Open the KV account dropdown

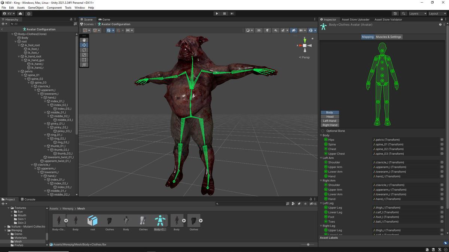[9, 13]
